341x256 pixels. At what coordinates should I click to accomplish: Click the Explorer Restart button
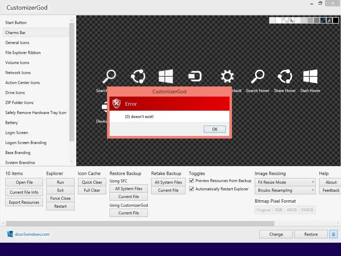[61, 206]
